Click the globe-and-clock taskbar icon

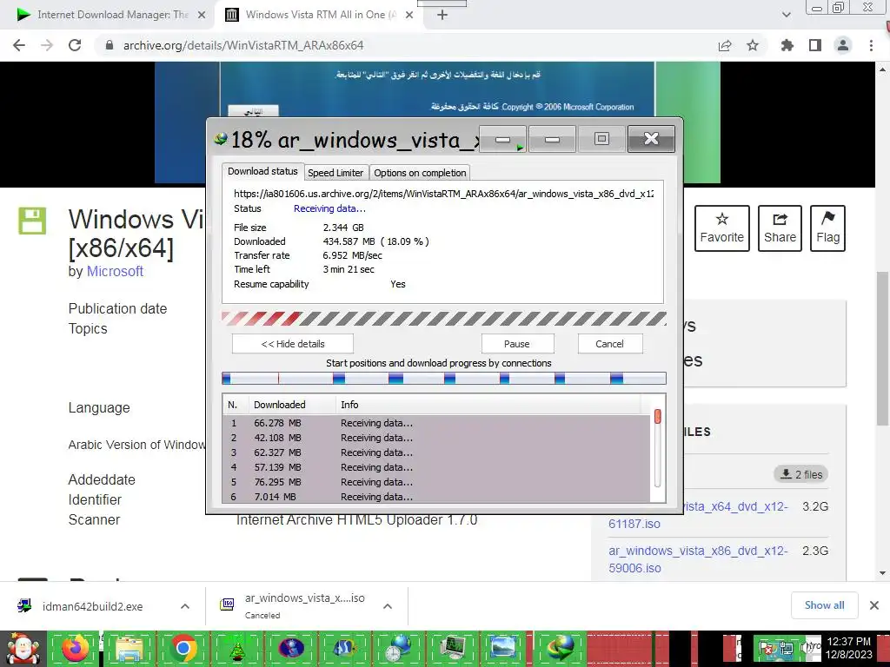pyautogui.click(x=399, y=648)
